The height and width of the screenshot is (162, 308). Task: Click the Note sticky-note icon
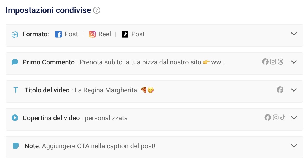[16, 146]
